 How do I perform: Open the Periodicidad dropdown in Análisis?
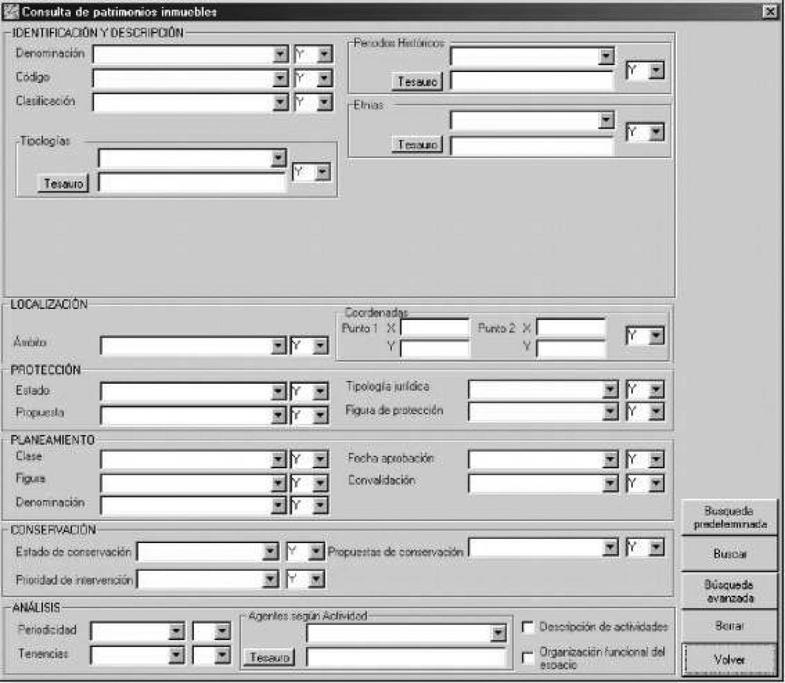click(176, 631)
